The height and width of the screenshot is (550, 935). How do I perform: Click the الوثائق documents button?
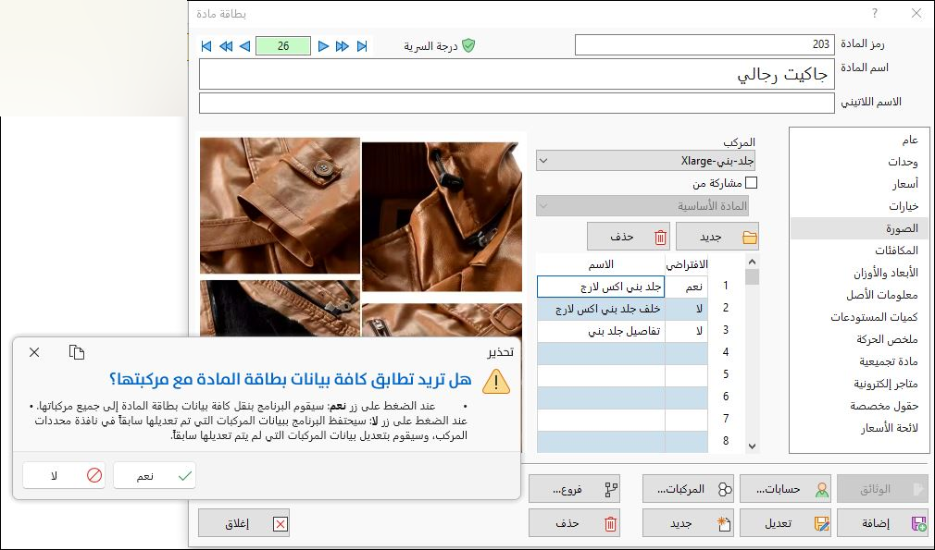[882, 489]
